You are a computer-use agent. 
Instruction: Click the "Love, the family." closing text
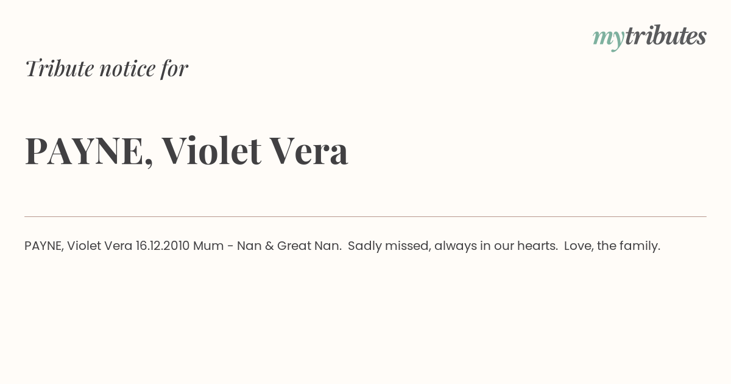[x=612, y=246]
